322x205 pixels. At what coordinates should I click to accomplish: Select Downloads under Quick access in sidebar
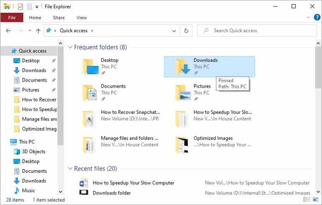click(x=34, y=70)
